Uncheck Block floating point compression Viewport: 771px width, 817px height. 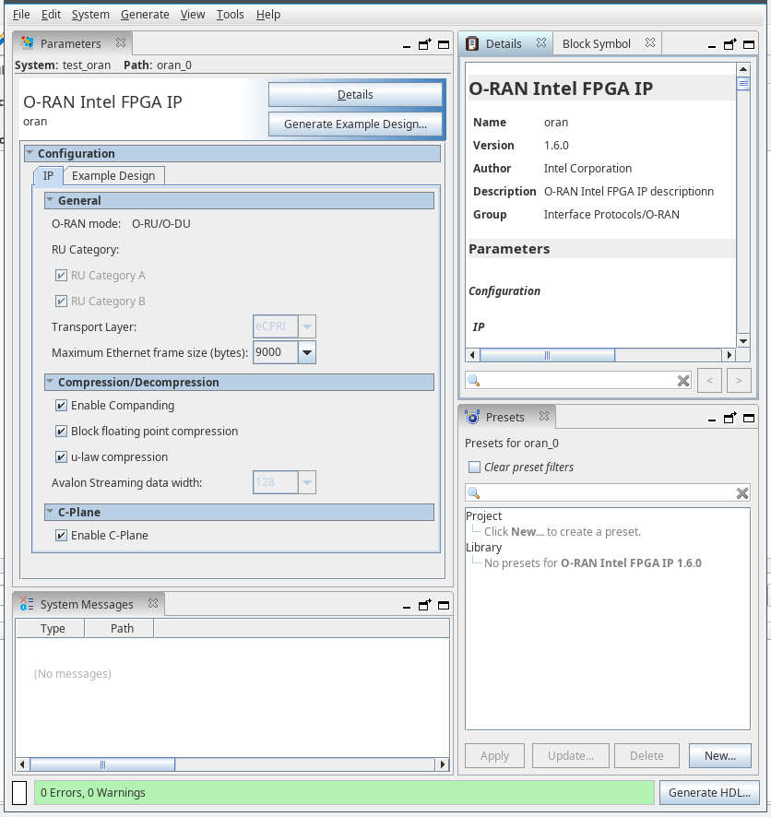[x=61, y=431]
